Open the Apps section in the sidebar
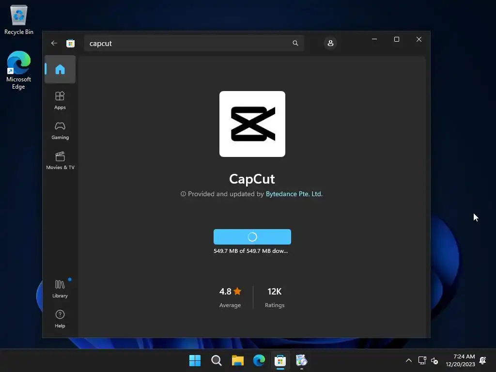This screenshot has height=372, width=496. 60,101
